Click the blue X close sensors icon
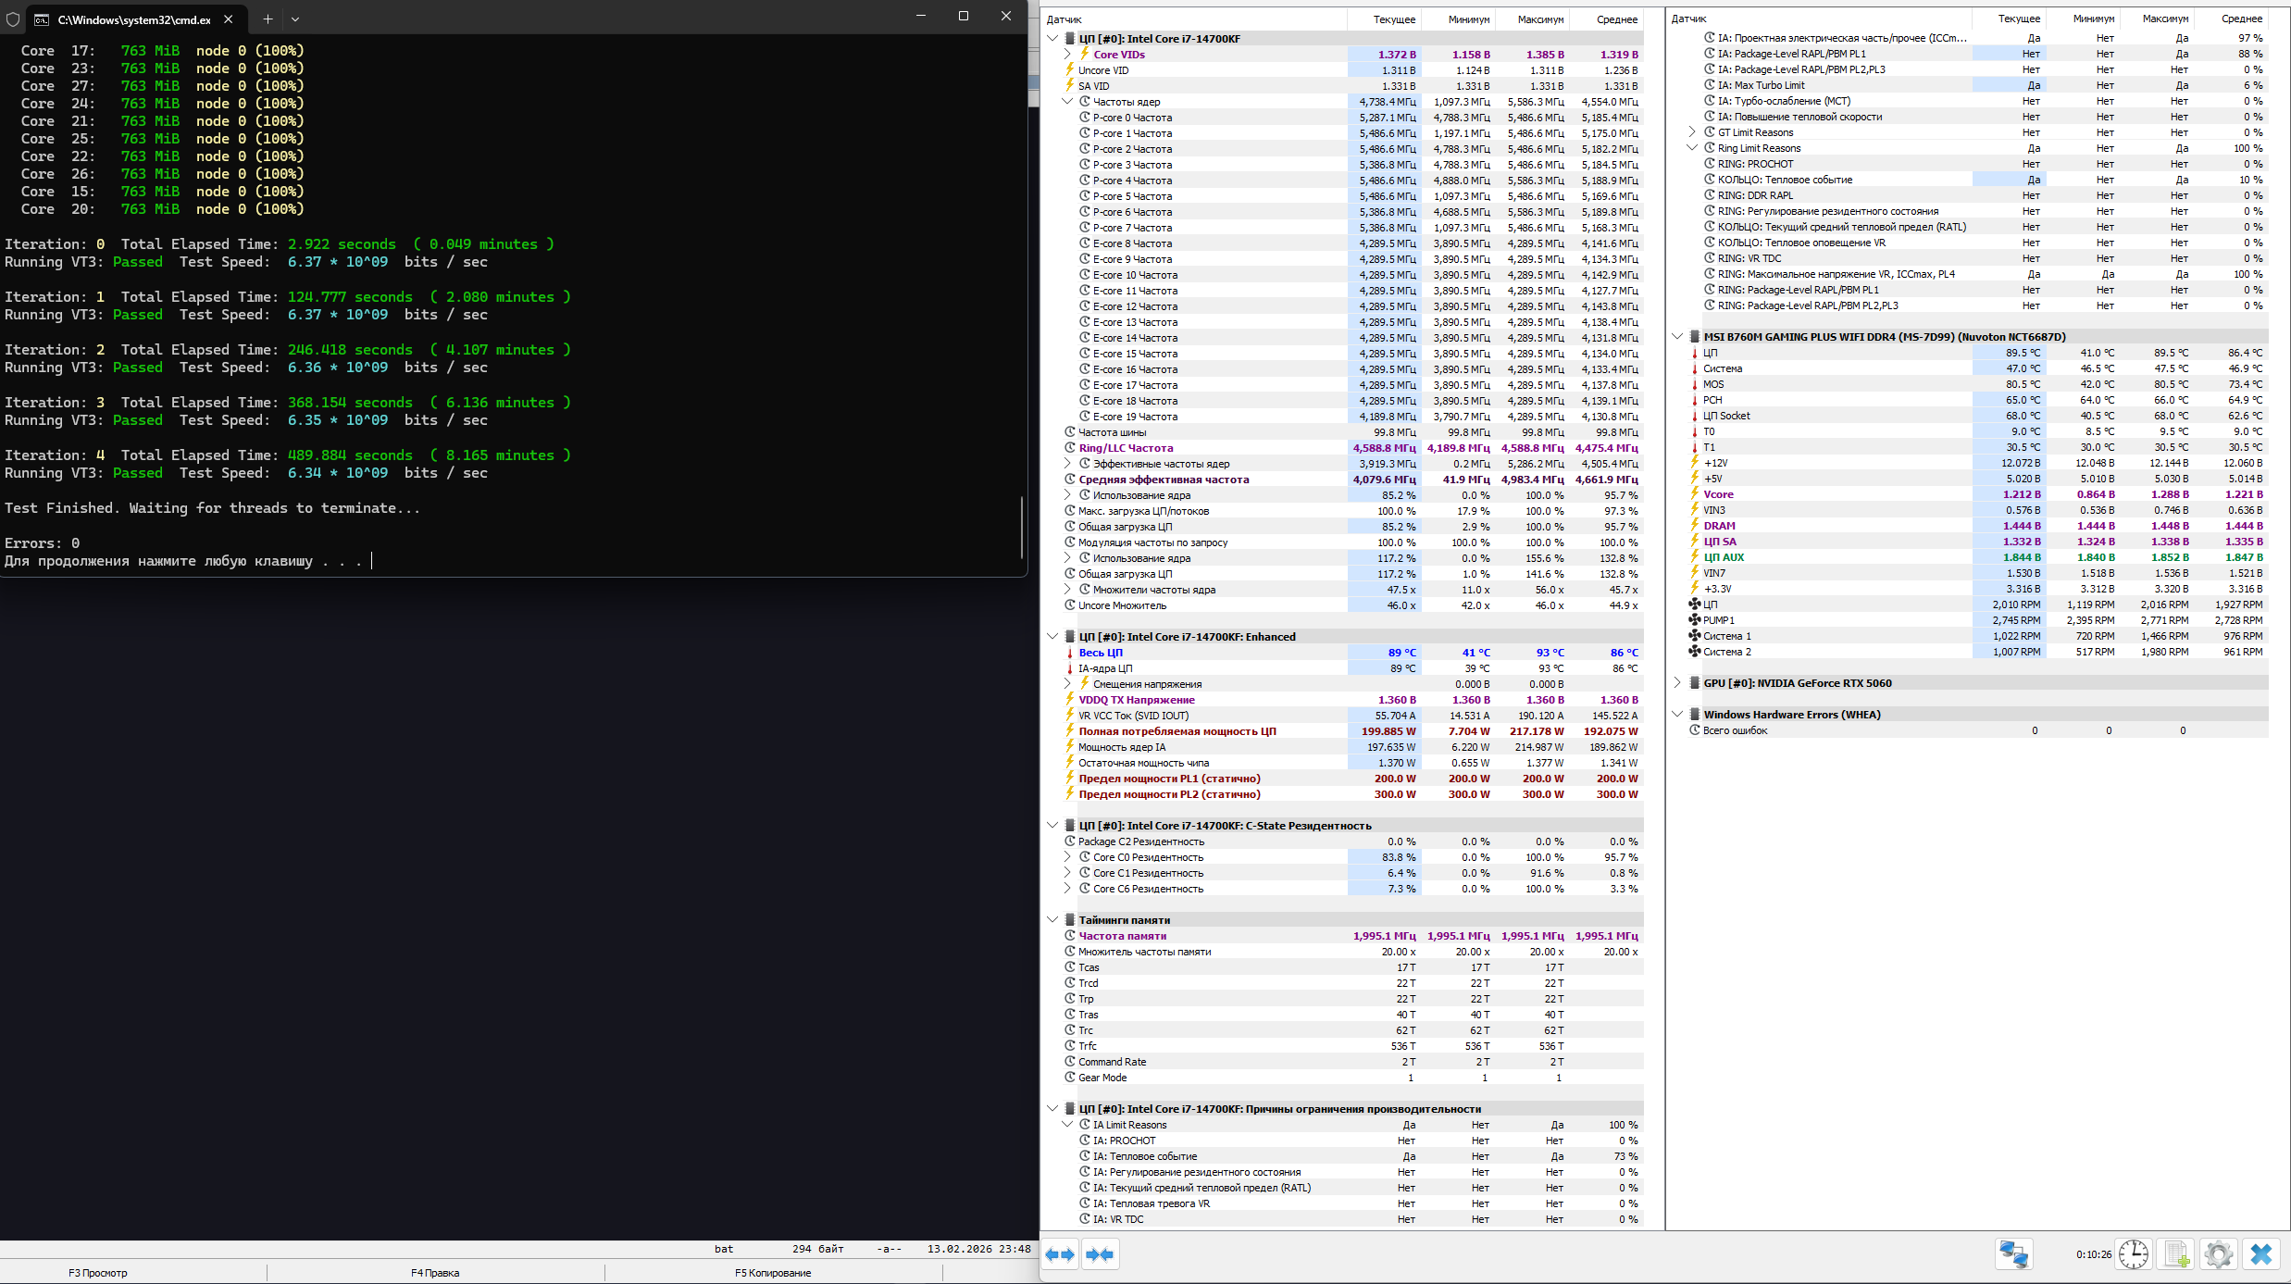2291x1284 pixels. 2261,1254
